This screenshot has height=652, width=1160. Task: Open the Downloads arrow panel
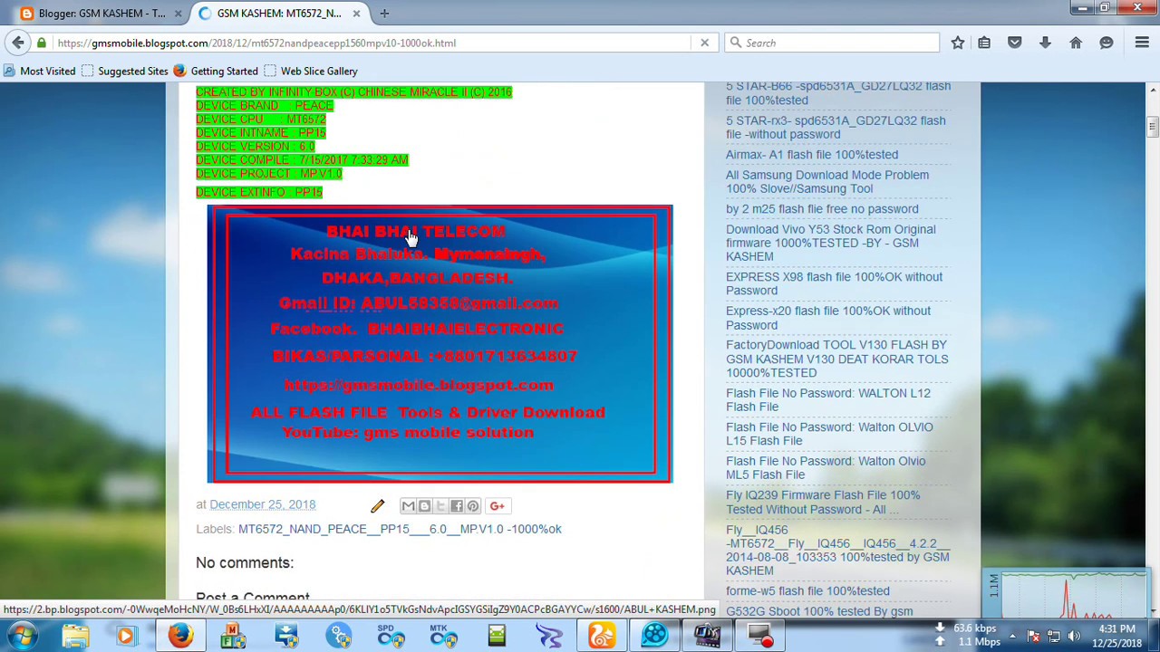pyautogui.click(x=1045, y=43)
